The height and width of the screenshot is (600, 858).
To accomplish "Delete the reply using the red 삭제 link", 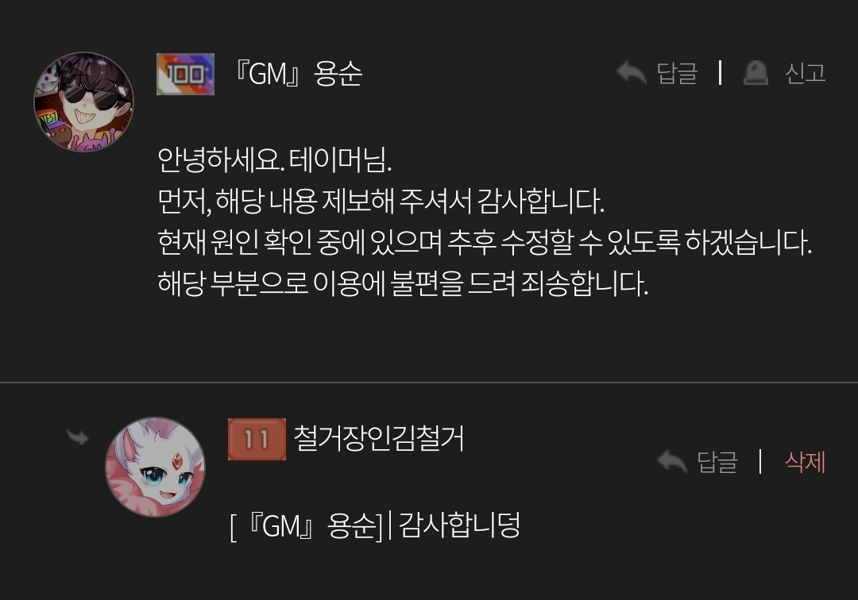I will tap(805, 462).
